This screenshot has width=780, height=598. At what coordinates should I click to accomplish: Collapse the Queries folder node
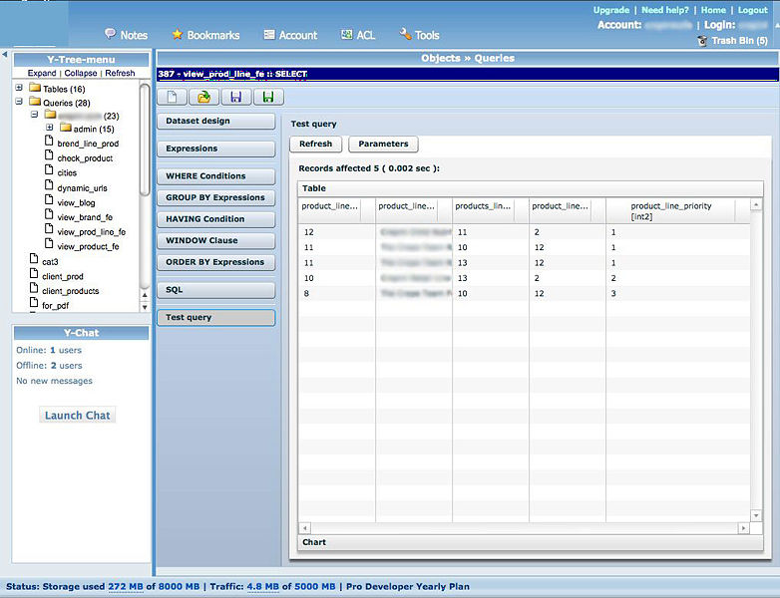click(19, 103)
